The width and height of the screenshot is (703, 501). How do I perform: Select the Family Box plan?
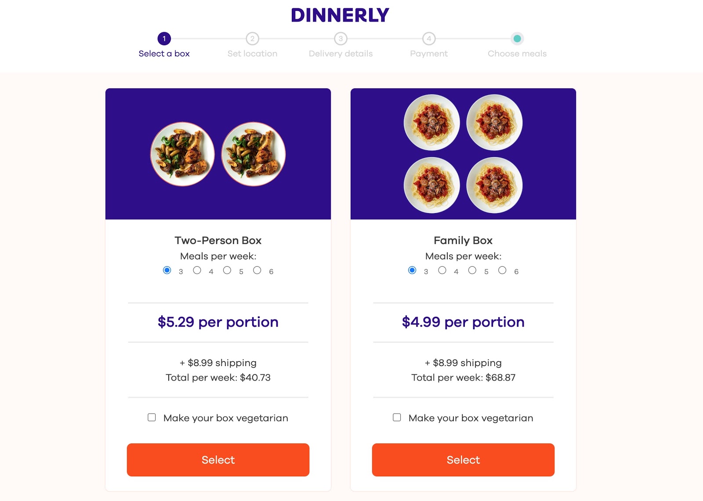click(x=463, y=460)
